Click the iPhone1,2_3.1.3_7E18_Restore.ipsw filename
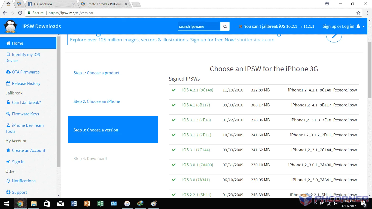Viewport: 372px width, 209px height. click(324, 120)
